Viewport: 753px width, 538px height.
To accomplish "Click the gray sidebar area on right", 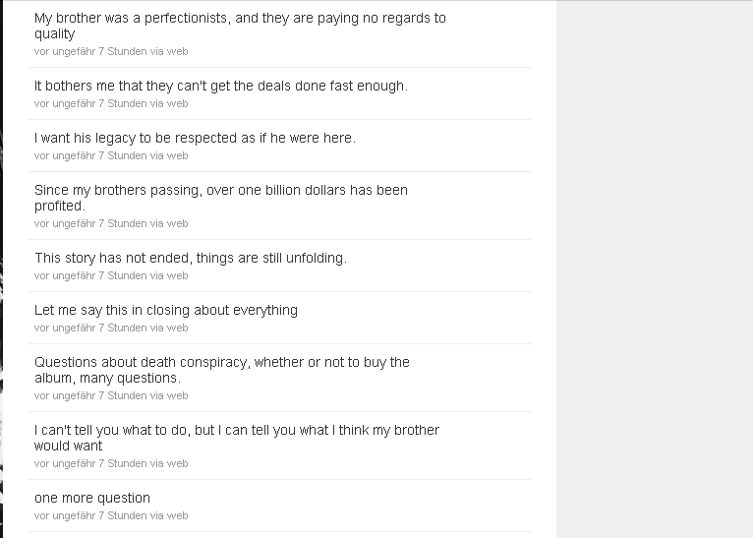I will pos(655,269).
